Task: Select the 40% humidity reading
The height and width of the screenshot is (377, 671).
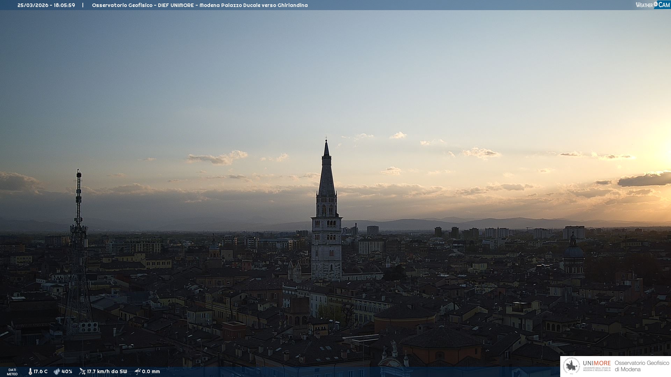Action: pos(67,372)
